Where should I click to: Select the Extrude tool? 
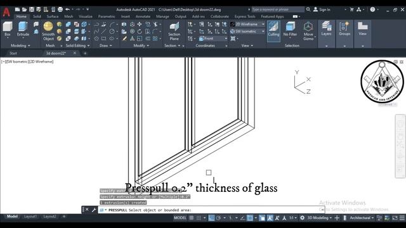coord(23,29)
